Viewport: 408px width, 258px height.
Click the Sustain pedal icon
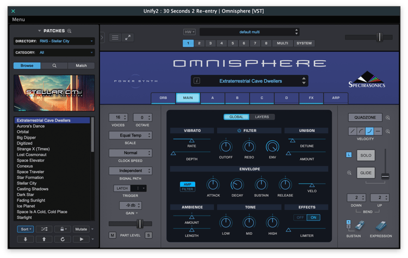(360, 225)
